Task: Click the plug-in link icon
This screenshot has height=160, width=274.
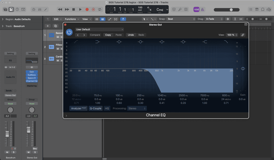Action: pyautogui.click(x=242, y=35)
